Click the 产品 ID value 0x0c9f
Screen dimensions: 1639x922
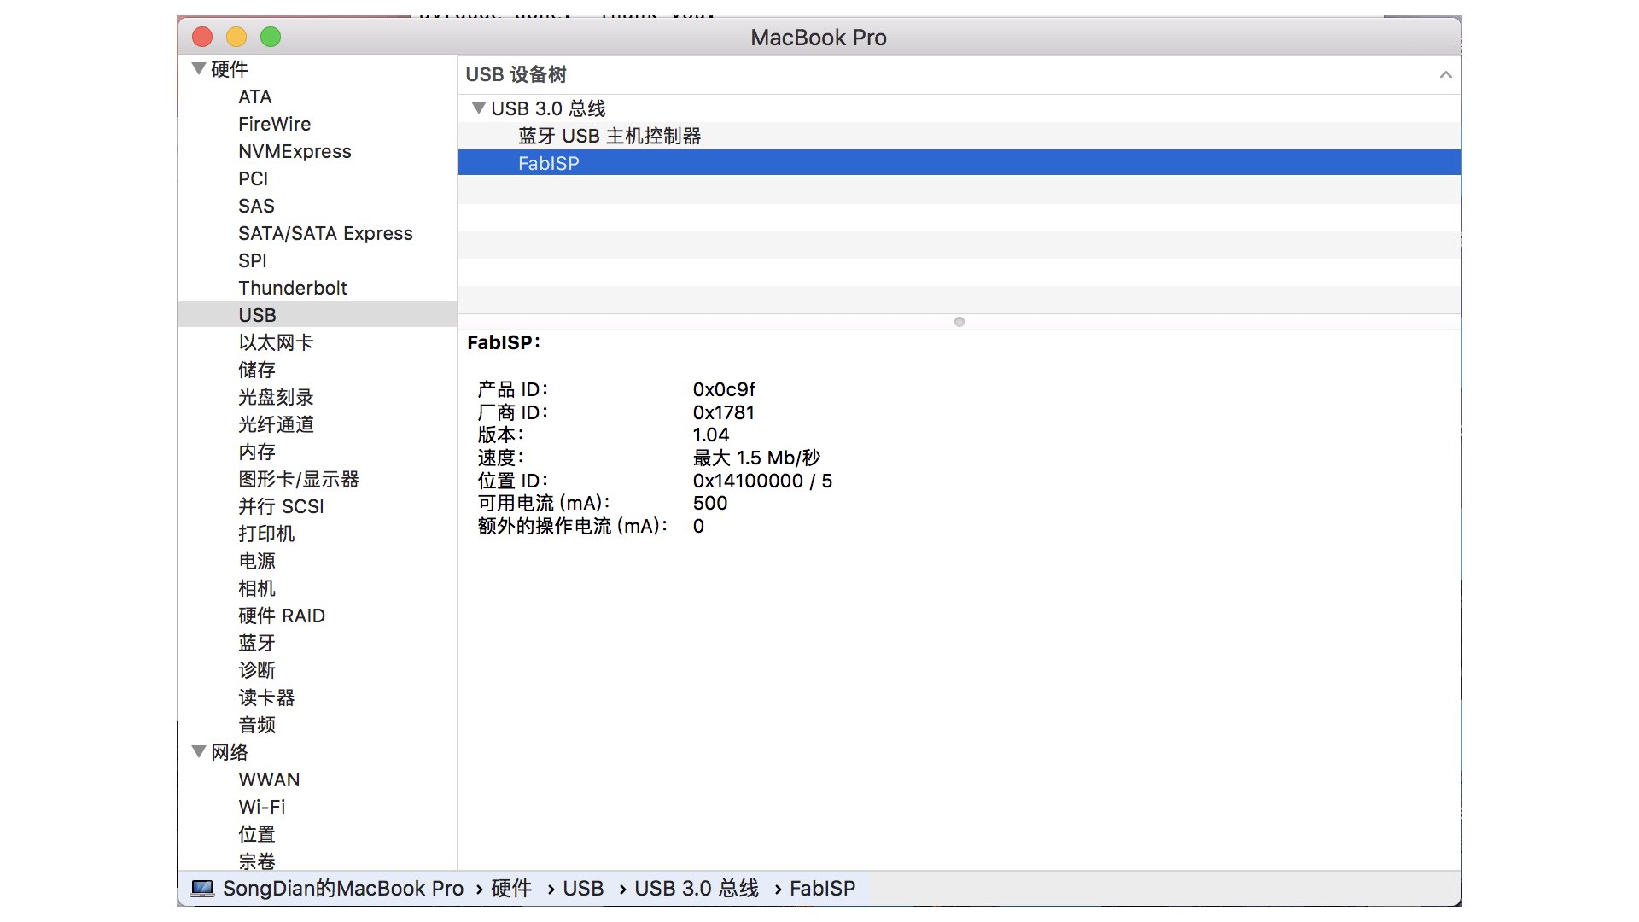(724, 390)
